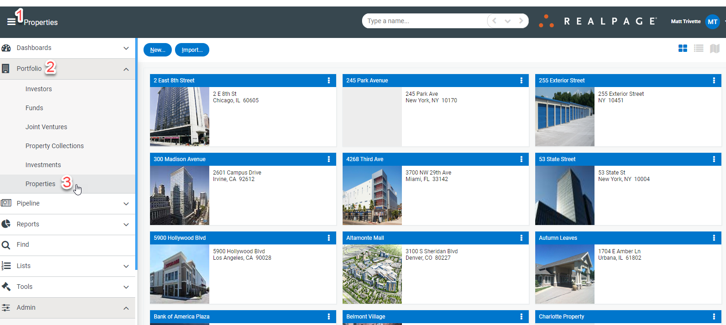
Task: Expand the Reports section chevron
Action: (126, 225)
